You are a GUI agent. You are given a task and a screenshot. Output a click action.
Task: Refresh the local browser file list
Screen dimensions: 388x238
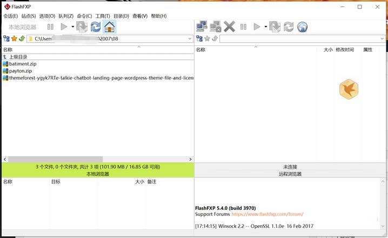(x=96, y=27)
